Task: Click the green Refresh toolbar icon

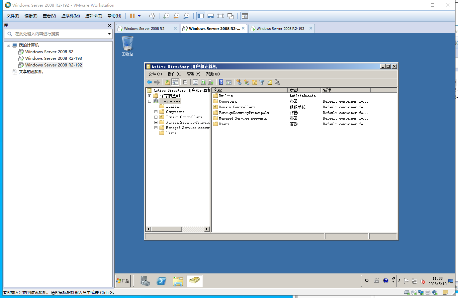Action: tap(203, 82)
